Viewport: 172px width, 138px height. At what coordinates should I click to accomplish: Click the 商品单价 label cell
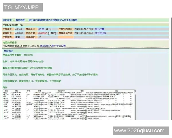click(31, 29)
